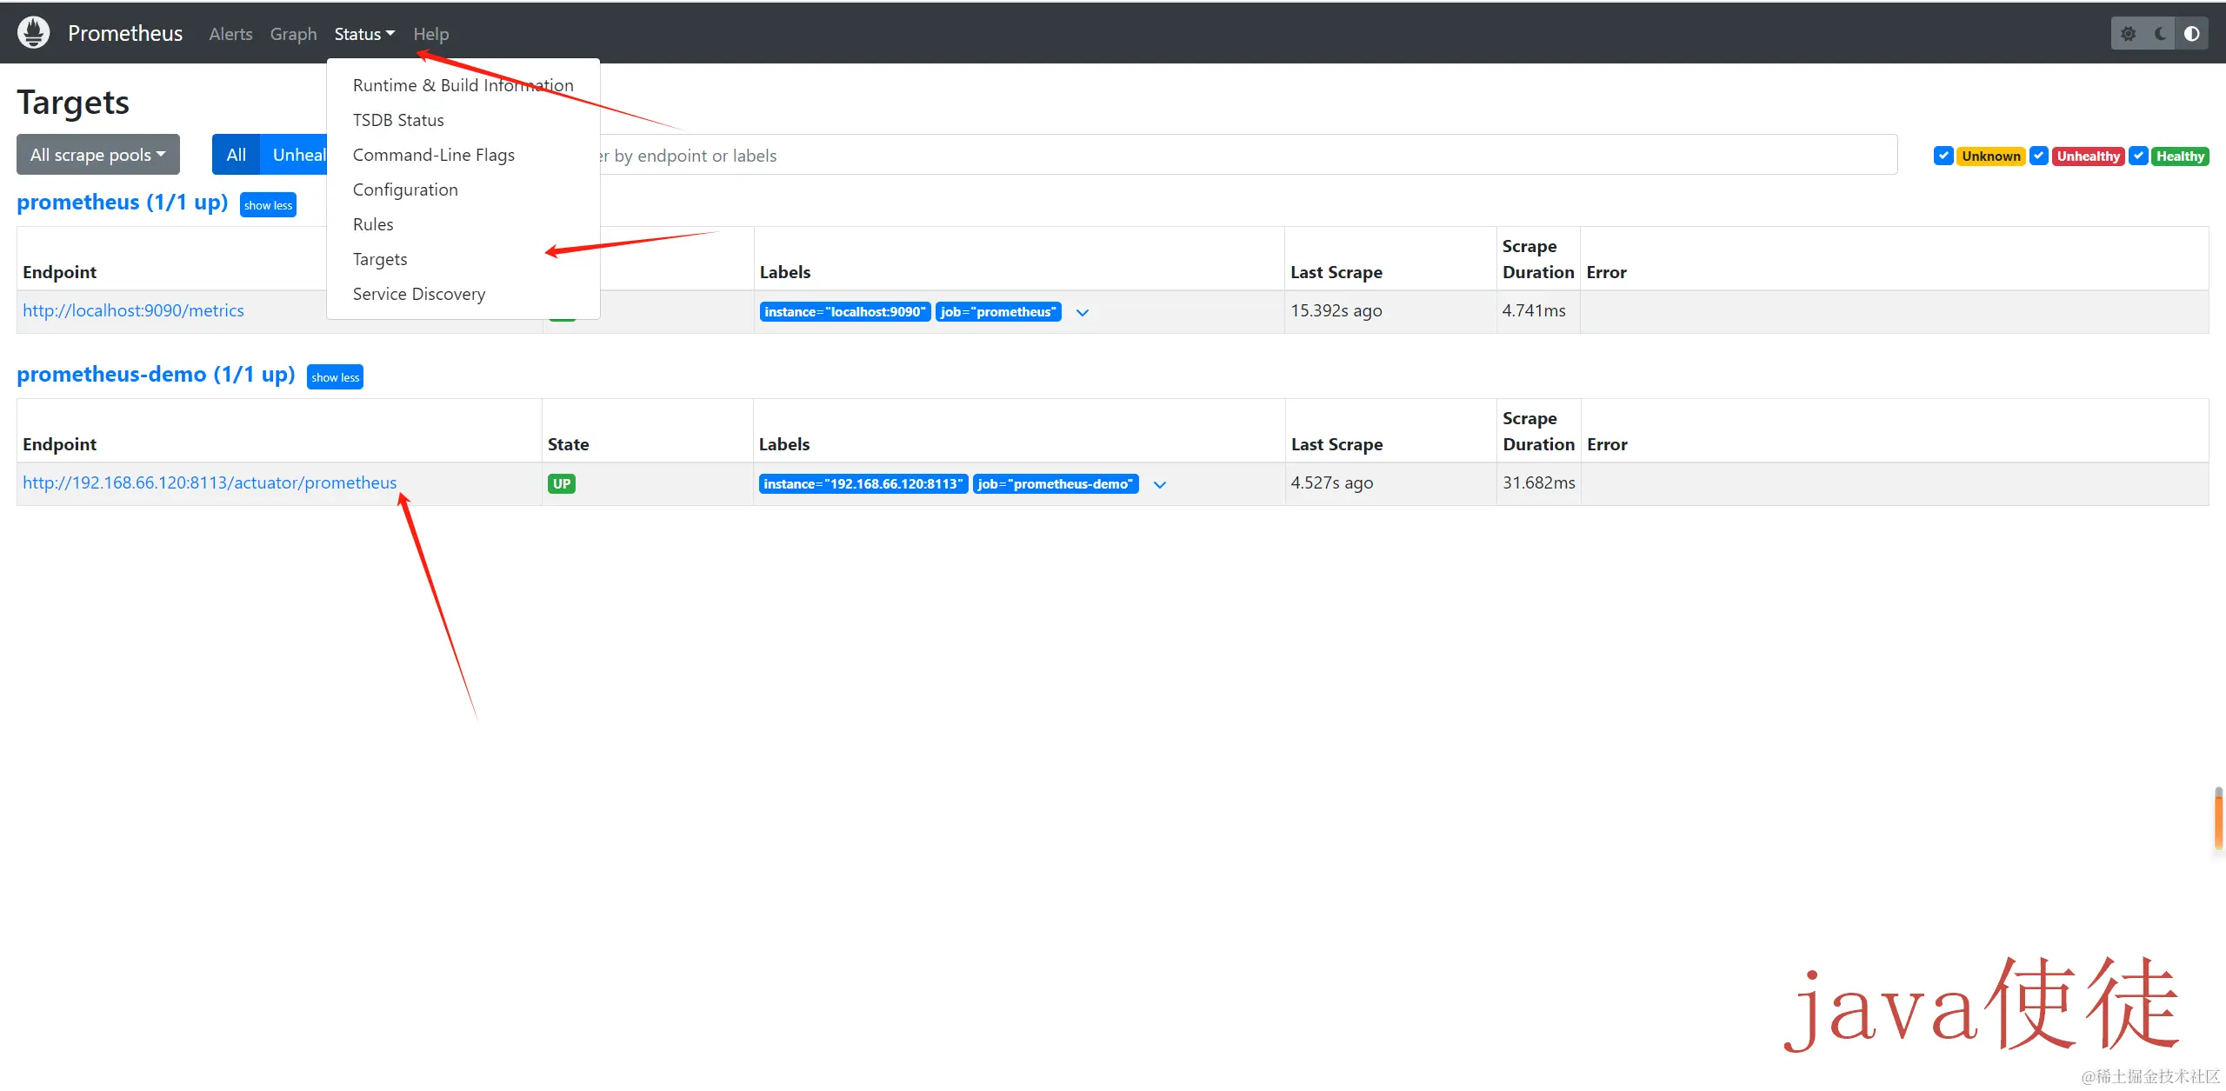Click the UP state badge for prometheus-demo

(x=562, y=484)
